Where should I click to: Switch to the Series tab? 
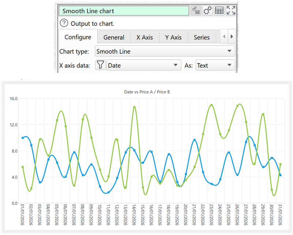[202, 37]
